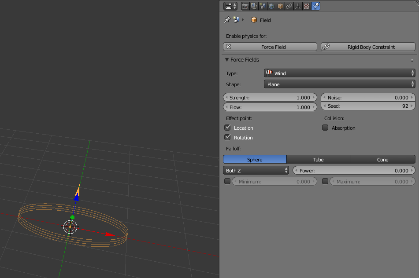This screenshot has height=278, width=419.
Task: Click the enabled Force Field button
Action: pos(270,47)
